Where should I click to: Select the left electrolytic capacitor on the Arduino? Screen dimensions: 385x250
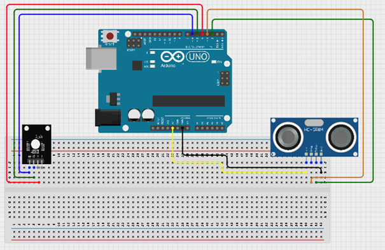pyautogui.click(x=134, y=115)
